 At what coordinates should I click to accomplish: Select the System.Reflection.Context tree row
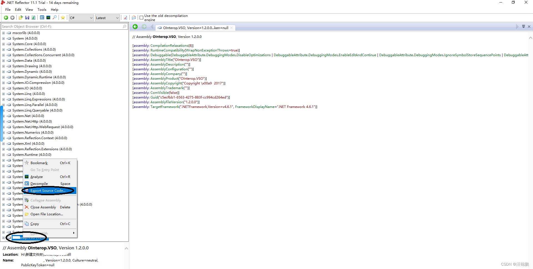pyautogui.click(x=40, y=138)
